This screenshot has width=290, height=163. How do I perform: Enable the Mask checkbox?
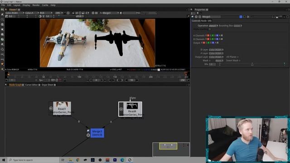pos(210,60)
